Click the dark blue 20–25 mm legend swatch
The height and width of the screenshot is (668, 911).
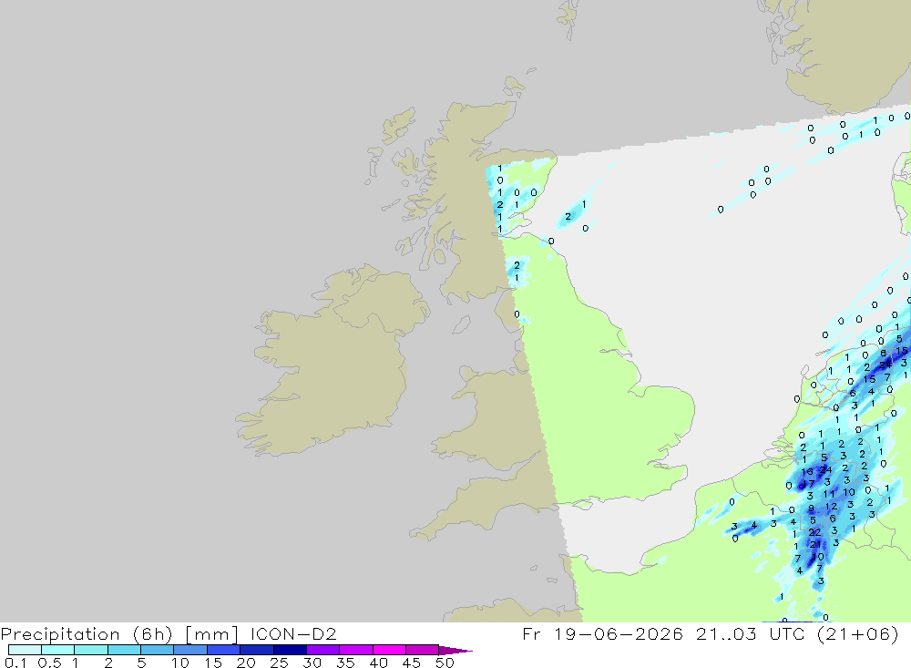click(x=257, y=650)
